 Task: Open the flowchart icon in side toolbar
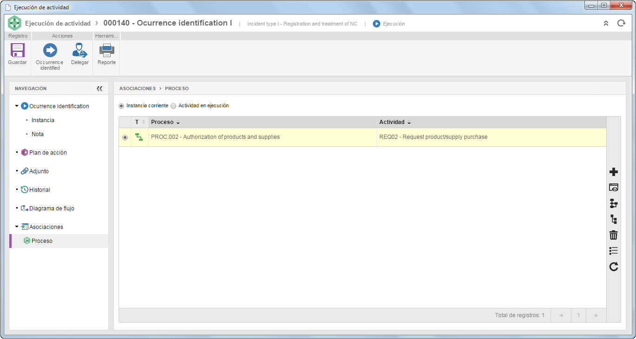click(x=614, y=203)
